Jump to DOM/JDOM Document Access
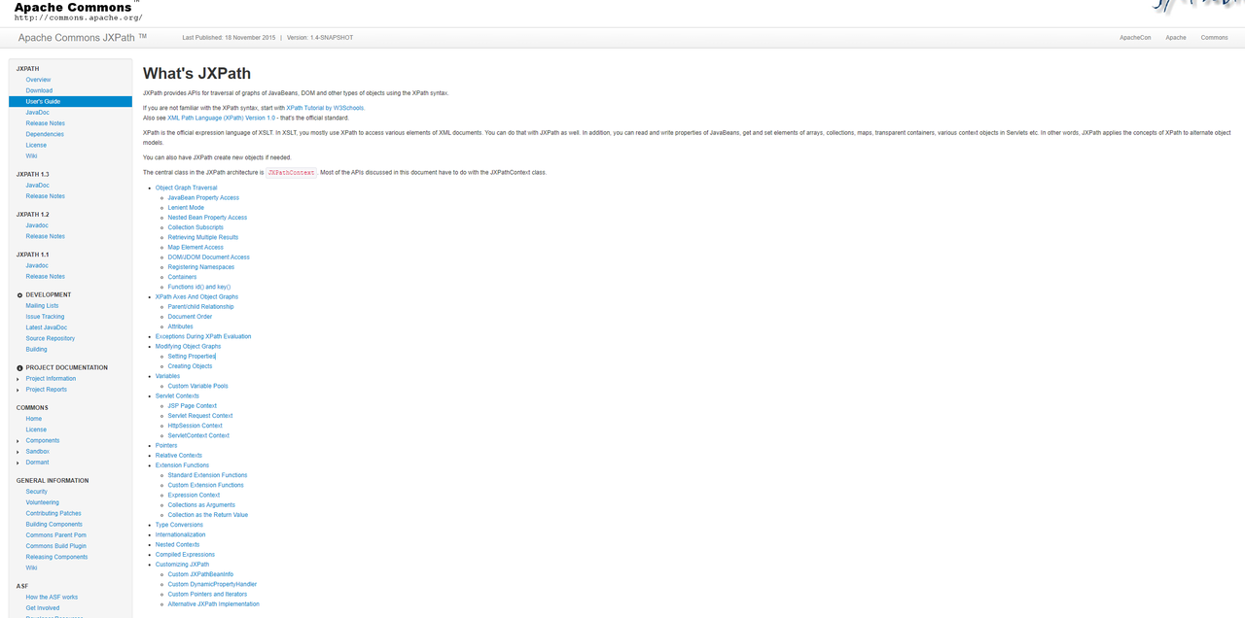Image resolution: width=1245 pixels, height=618 pixels. [208, 257]
